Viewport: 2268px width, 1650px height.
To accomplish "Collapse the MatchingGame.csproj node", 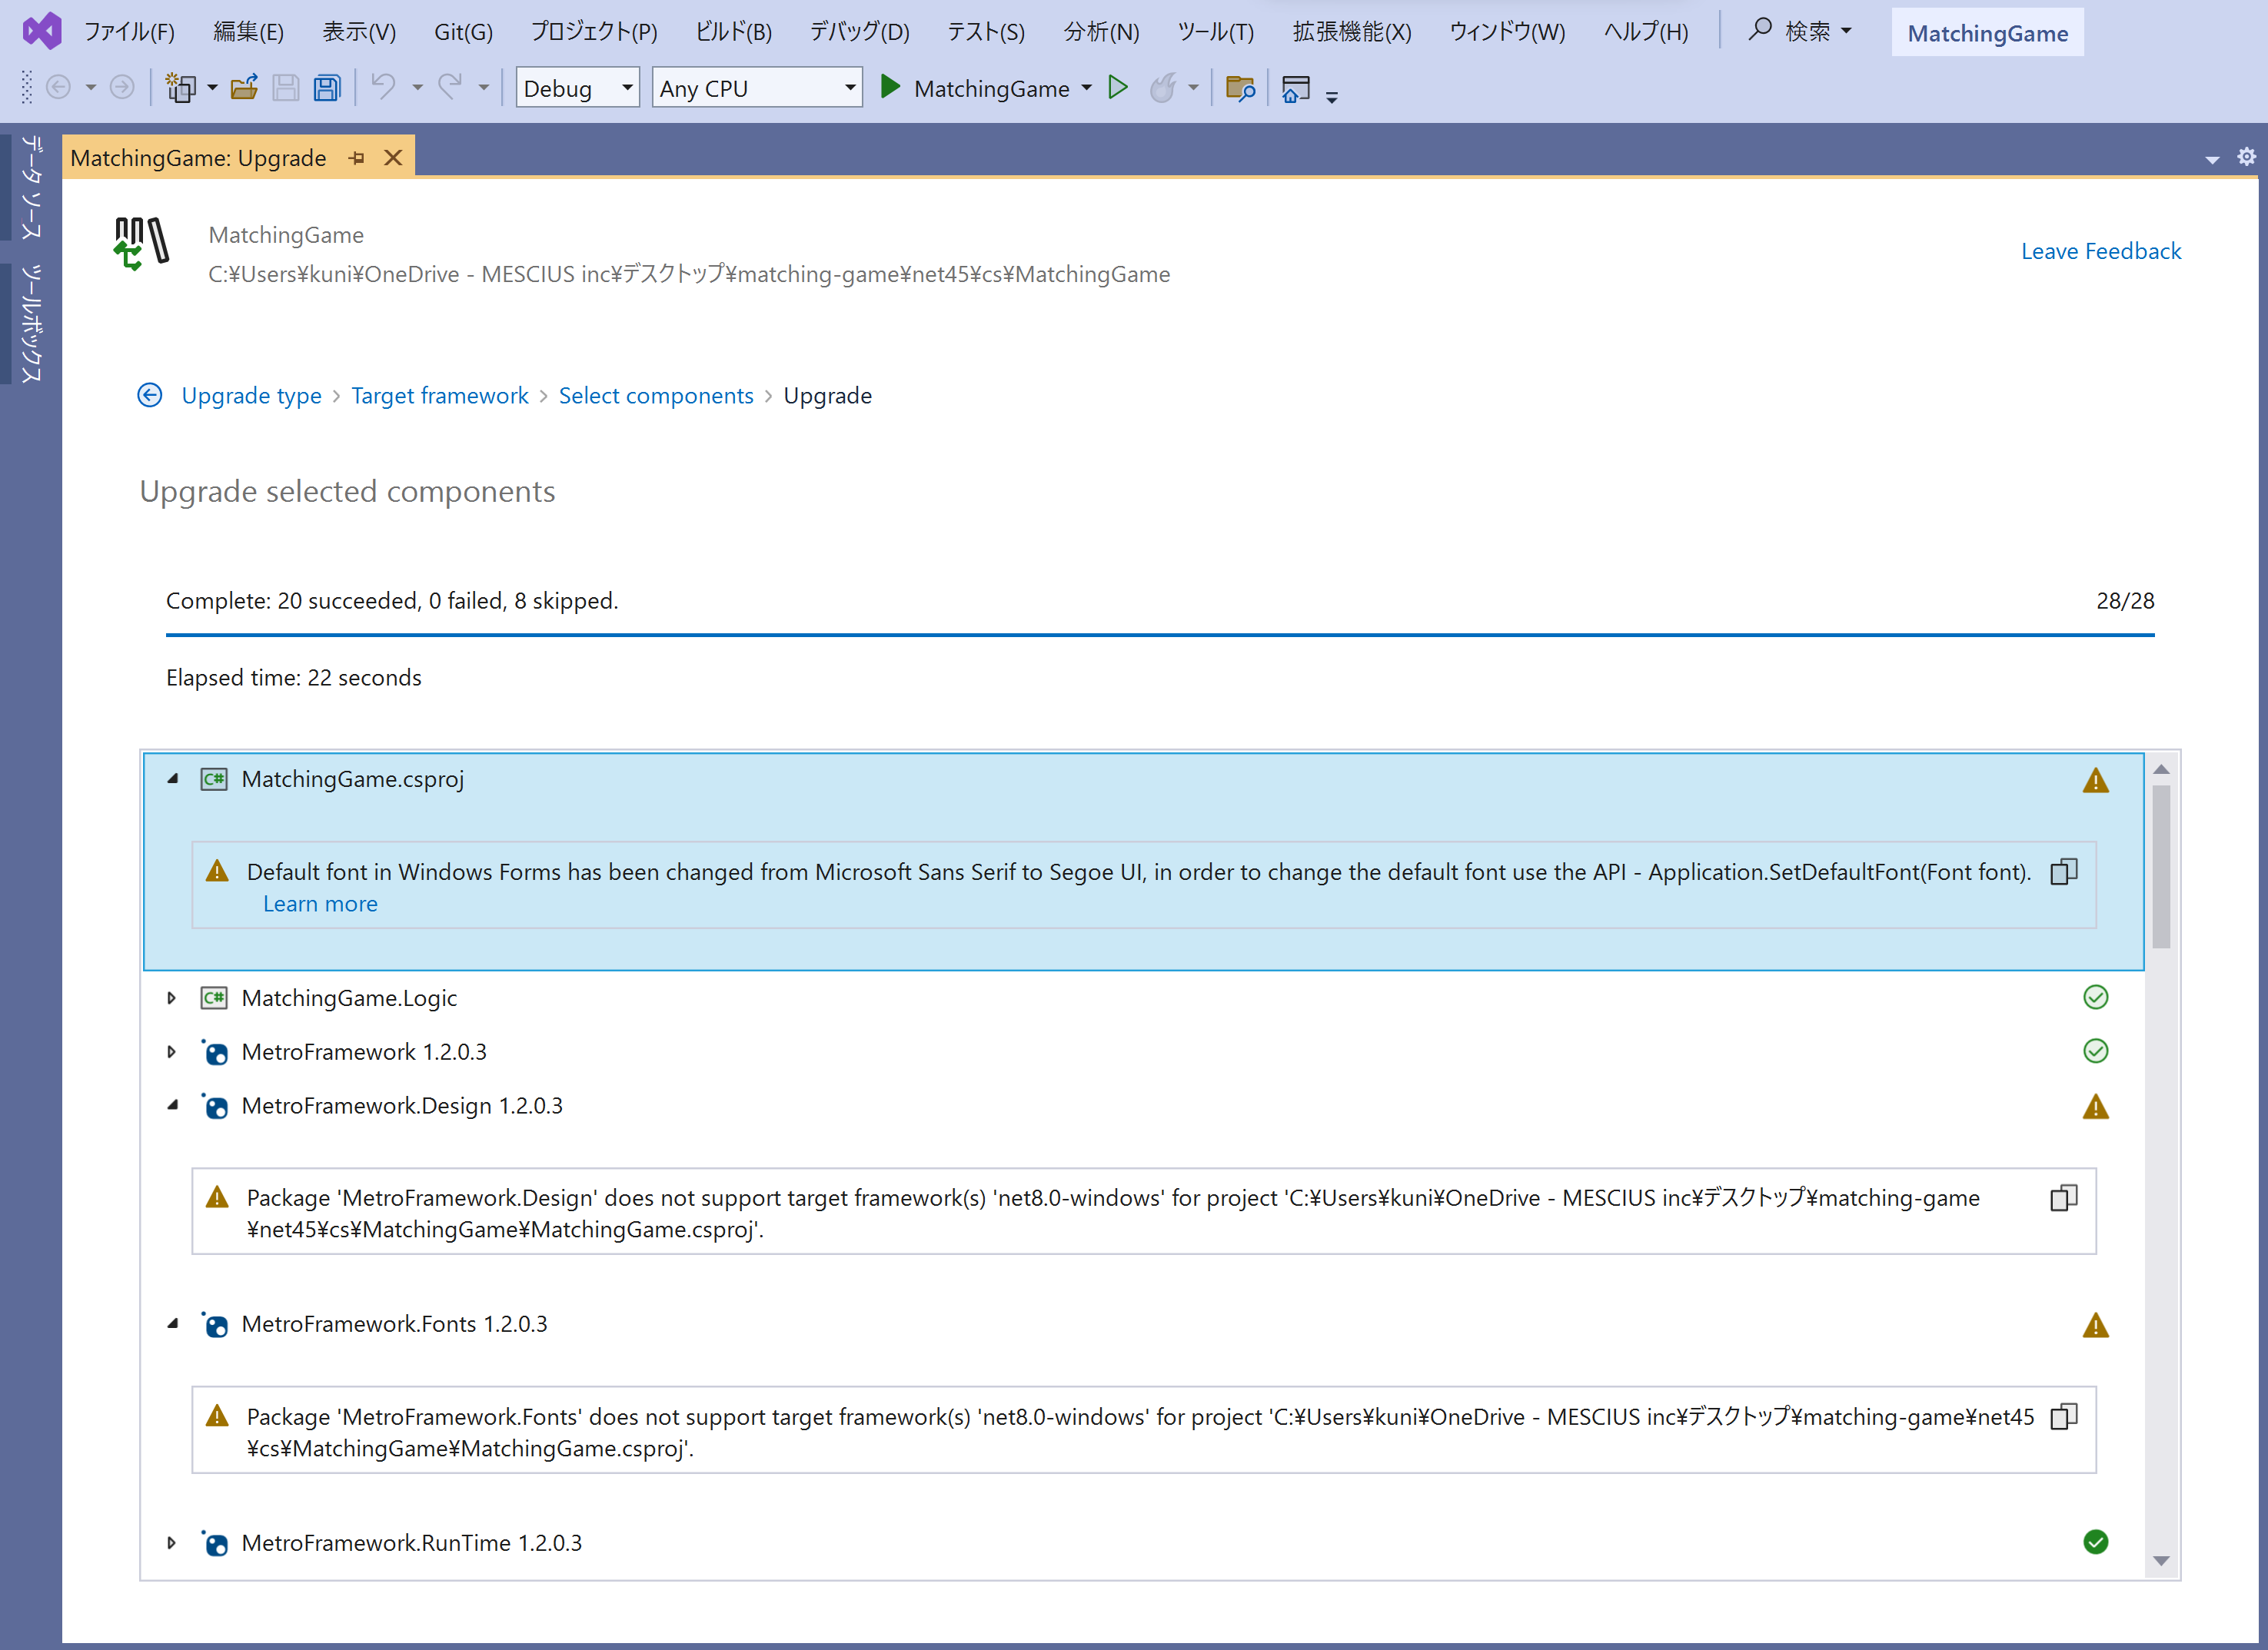I will tap(172, 779).
